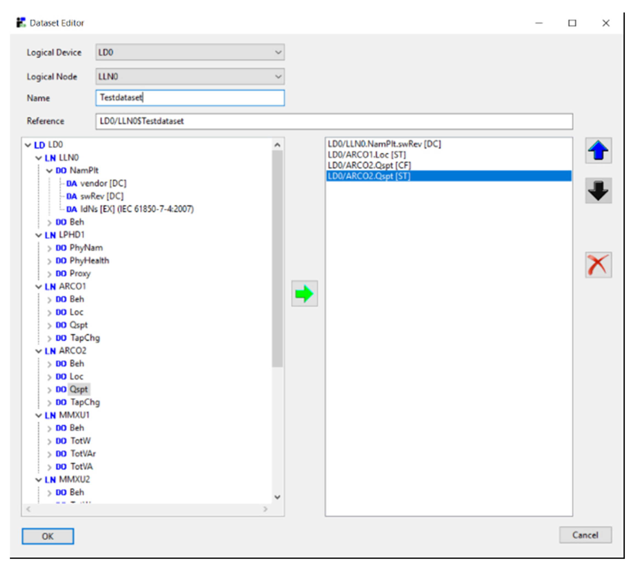
Task: Open the Logical Node dropdown
Action: click(x=278, y=77)
